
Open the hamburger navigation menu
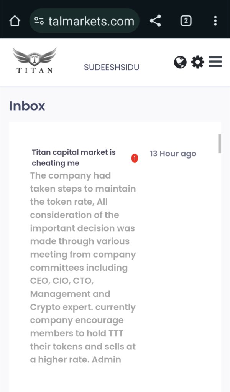tap(215, 62)
